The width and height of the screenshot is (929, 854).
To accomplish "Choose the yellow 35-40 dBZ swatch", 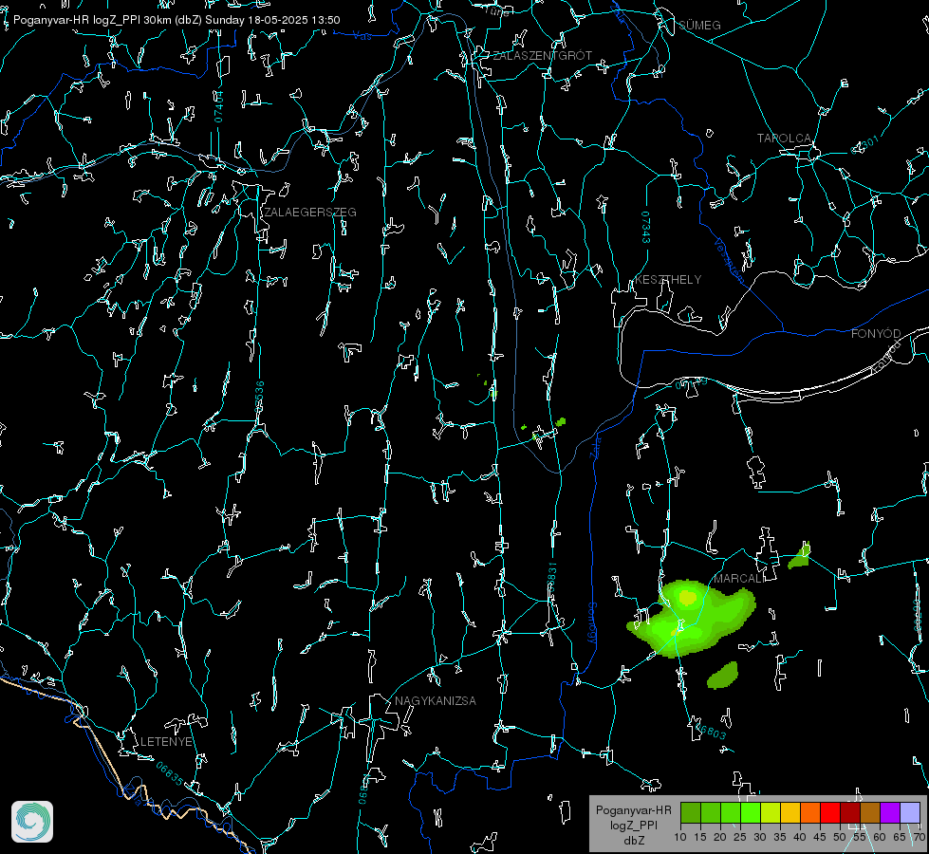I will (x=790, y=812).
